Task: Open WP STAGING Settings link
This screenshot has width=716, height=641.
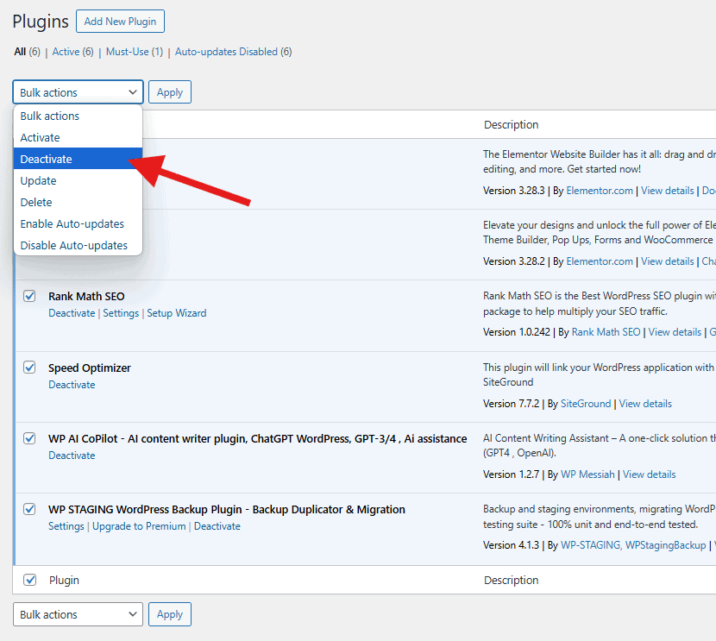Action: click(66, 526)
